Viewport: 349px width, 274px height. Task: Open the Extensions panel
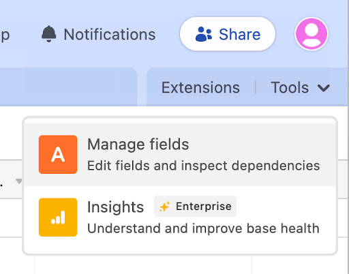pos(200,87)
